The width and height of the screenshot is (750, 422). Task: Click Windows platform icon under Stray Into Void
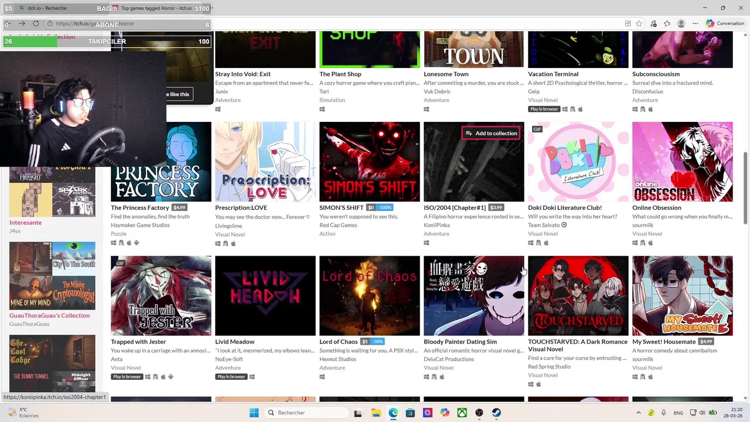coord(218,109)
